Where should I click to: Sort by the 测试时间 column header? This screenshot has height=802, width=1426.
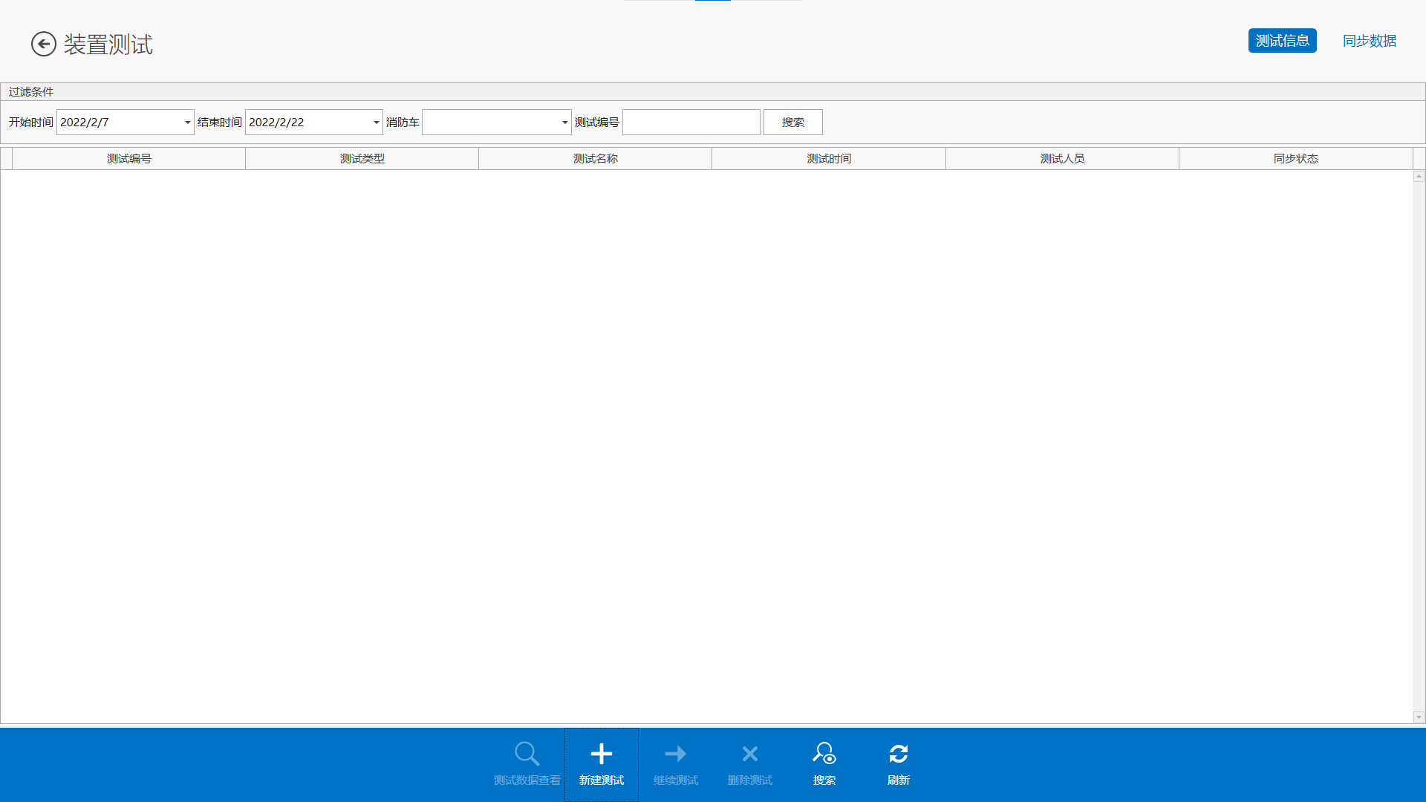[x=829, y=159]
